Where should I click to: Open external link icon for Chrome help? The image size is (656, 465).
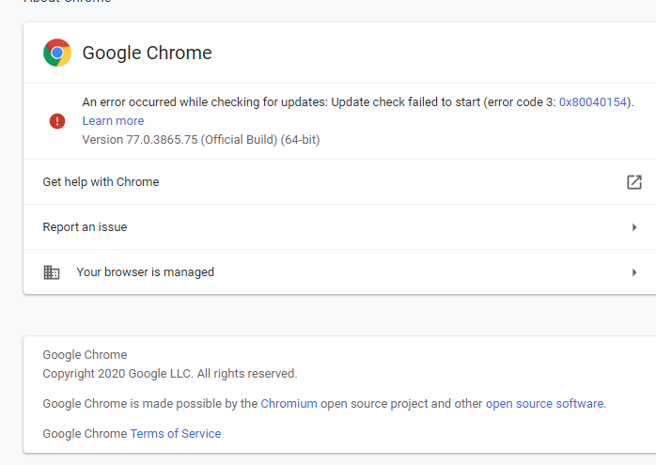pyautogui.click(x=634, y=182)
